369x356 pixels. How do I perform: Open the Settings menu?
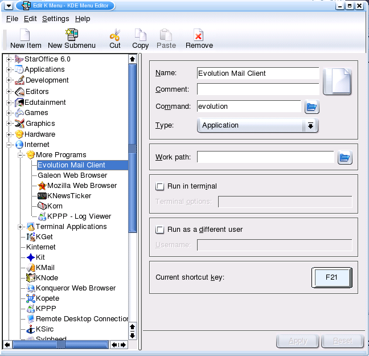tap(55, 19)
